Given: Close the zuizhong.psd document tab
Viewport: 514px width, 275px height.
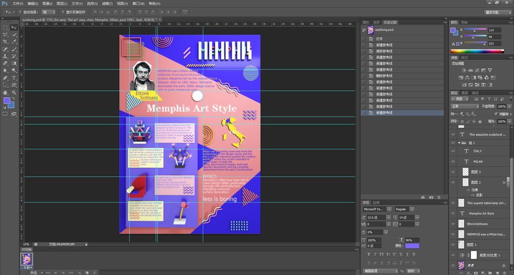Looking at the screenshot, I should tap(160, 20).
